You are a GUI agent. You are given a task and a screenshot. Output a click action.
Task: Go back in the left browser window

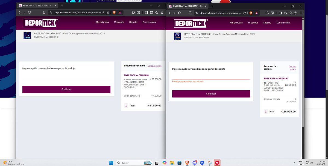tap(19, 12)
